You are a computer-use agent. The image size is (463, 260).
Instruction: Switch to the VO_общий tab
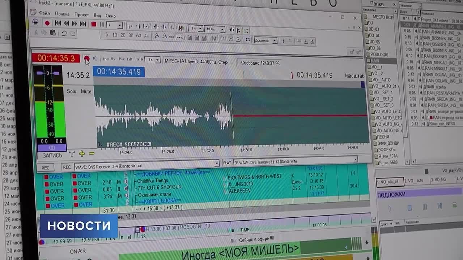click(x=390, y=182)
